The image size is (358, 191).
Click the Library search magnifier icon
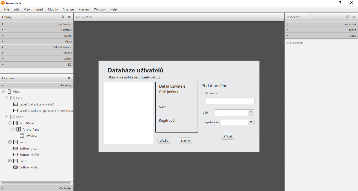63,17
